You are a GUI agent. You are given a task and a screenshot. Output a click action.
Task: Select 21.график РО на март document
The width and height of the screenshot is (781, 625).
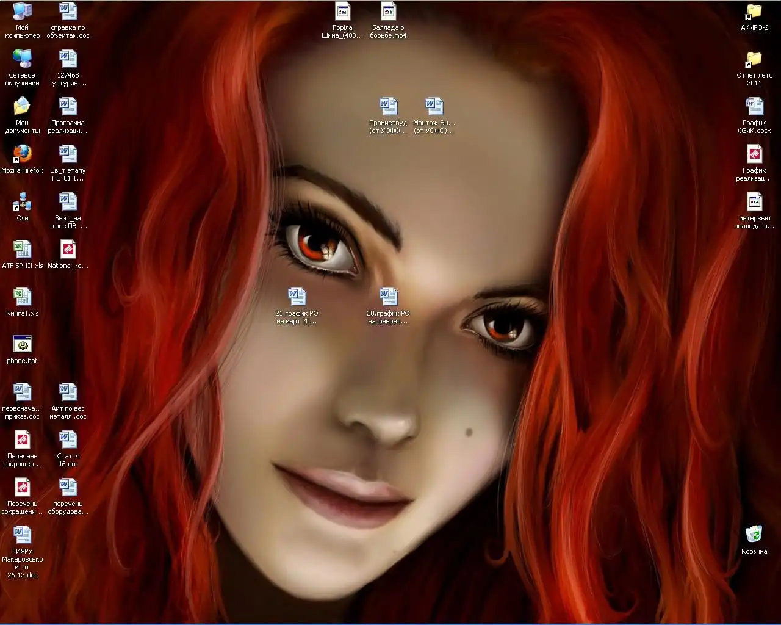[297, 306]
